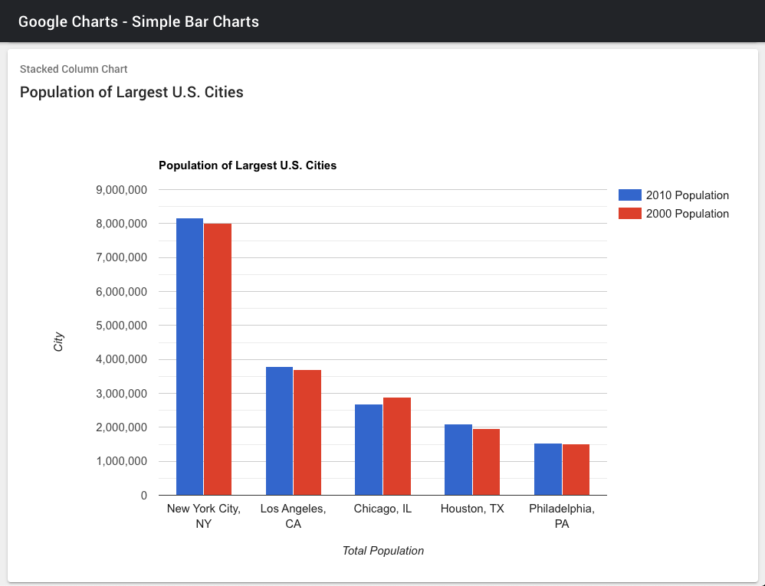
Task: Select the '2010 Population' legend label
Action: click(687, 195)
